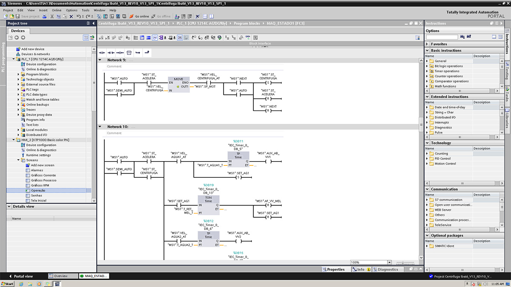Screen dimensions: 511x287
Task: Collapse the Basic instructions section
Action: [x=427, y=51]
